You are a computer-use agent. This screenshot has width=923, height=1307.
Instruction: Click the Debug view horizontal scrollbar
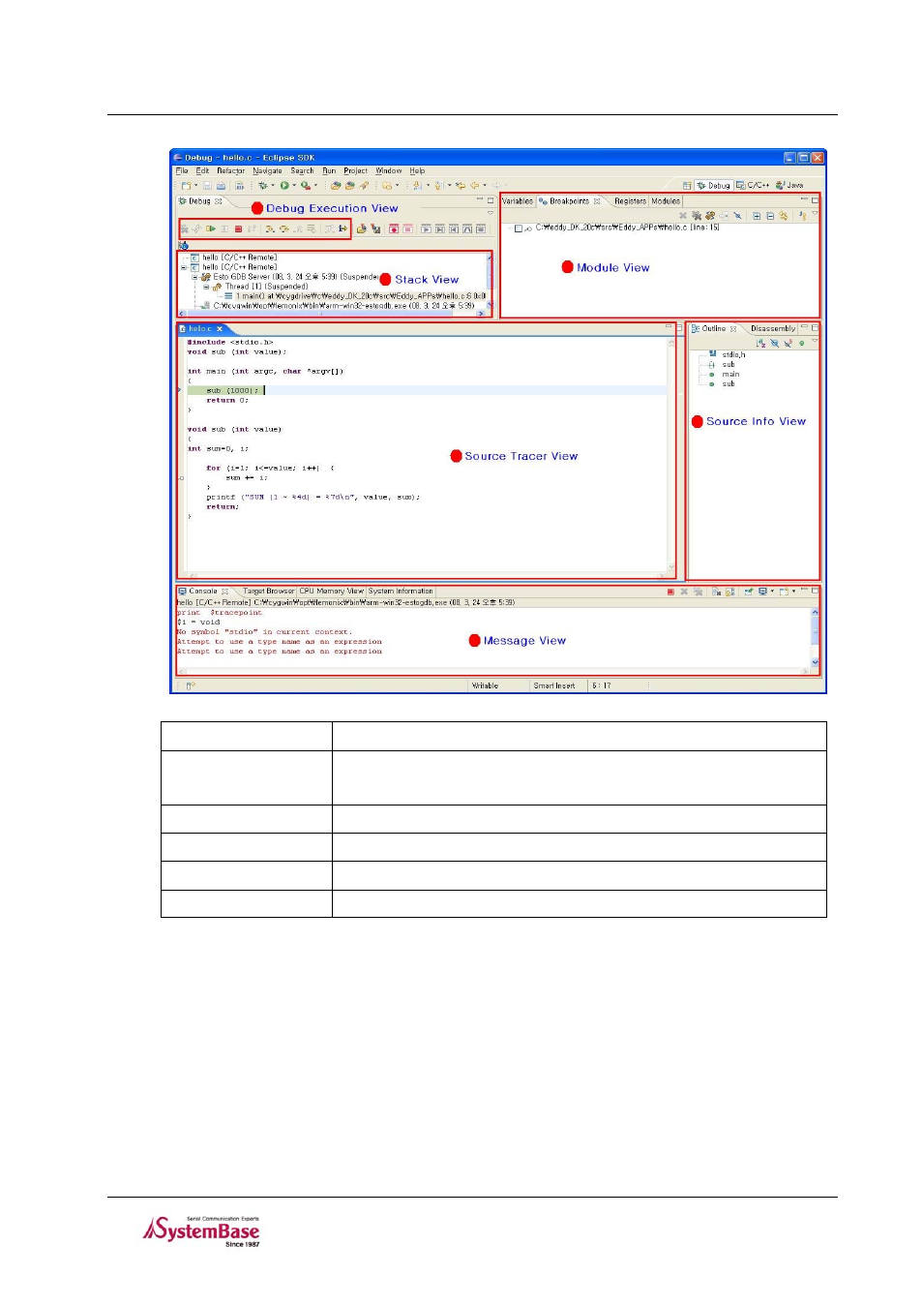pos(332,314)
